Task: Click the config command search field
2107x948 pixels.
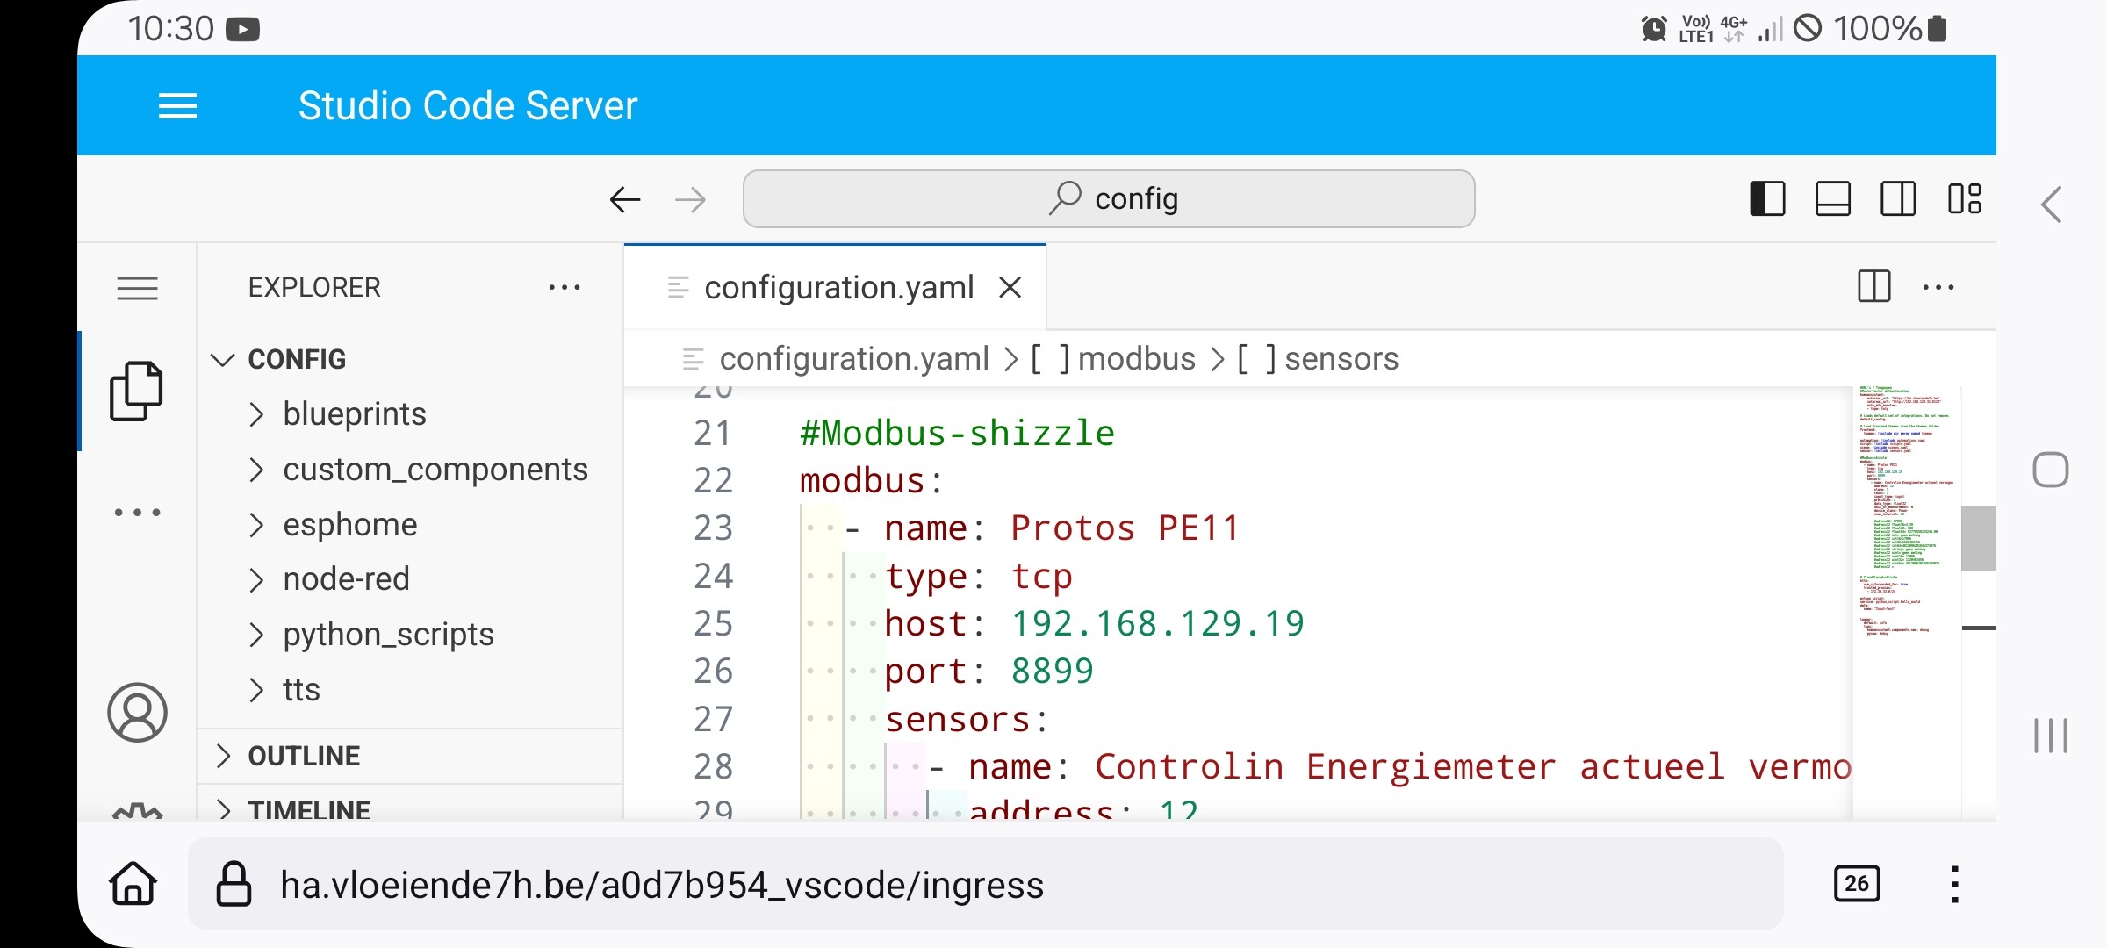Action: [1108, 199]
